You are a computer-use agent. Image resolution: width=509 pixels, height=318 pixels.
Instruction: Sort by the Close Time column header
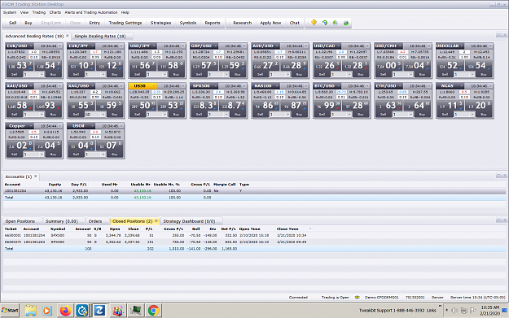(x=287, y=229)
